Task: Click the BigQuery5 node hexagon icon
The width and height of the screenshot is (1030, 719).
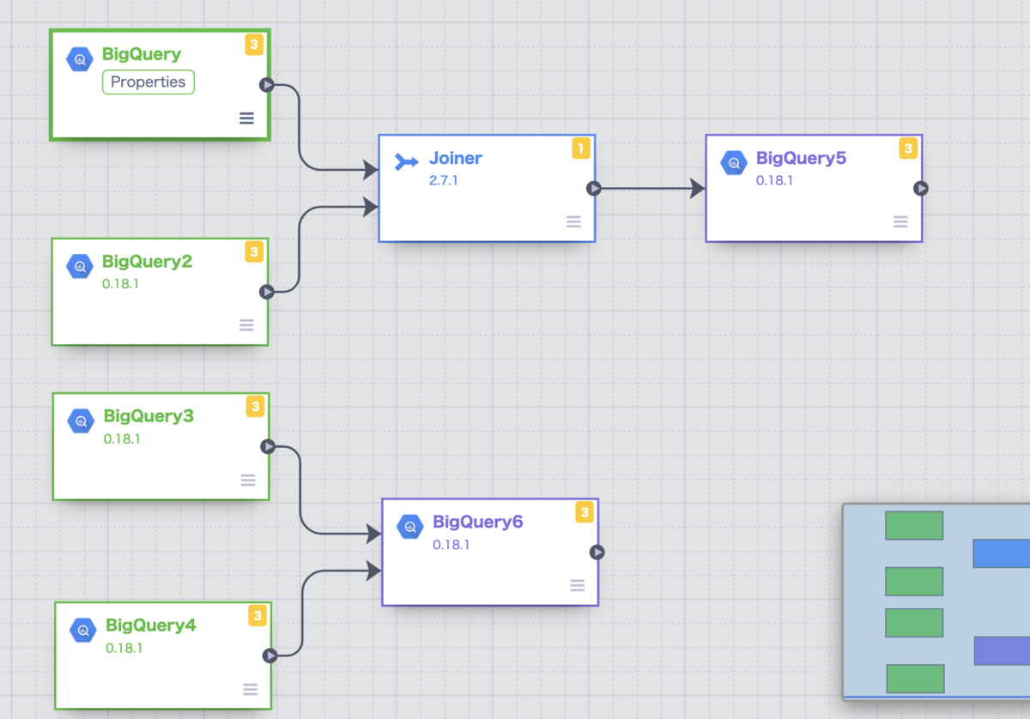Action: point(734,163)
